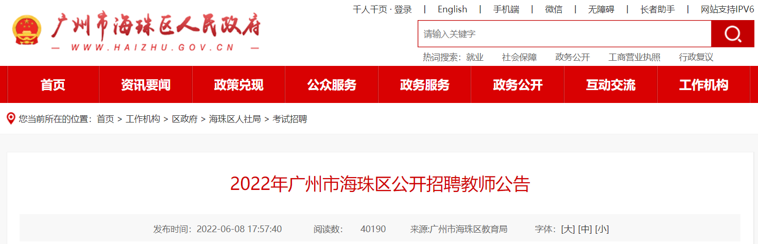Click the national emblem logo
The image size is (758, 244).
pos(27,30)
